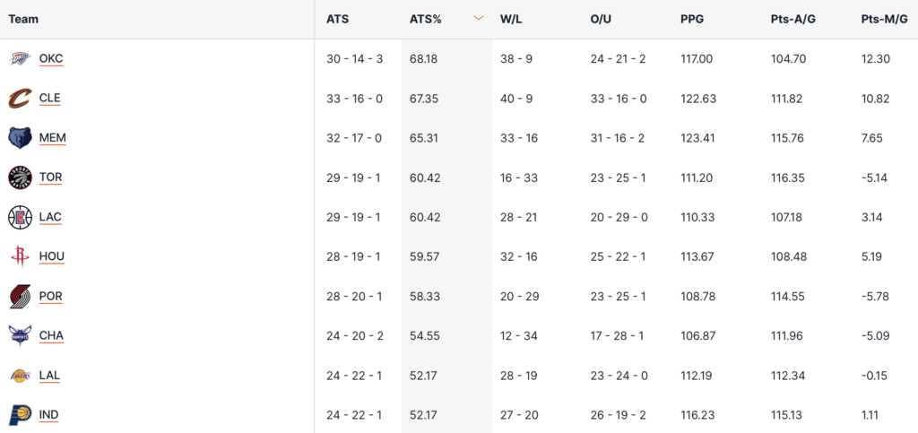Image resolution: width=918 pixels, height=433 pixels.
Task: Click the Lakers logo icon
Action: [20, 375]
